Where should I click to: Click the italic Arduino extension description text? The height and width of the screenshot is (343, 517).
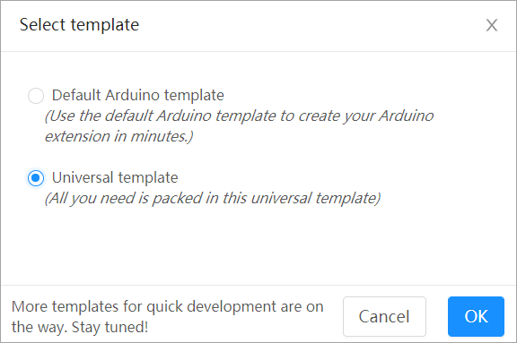[x=239, y=126]
